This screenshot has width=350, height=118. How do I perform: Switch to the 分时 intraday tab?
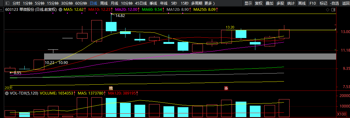click(x=16, y=3)
